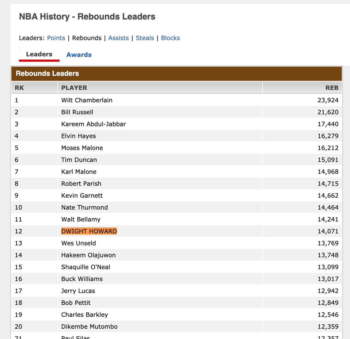This screenshot has width=350, height=339.
Task: Click rank number 12 in Dwight Howard's row
Action: (18, 231)
